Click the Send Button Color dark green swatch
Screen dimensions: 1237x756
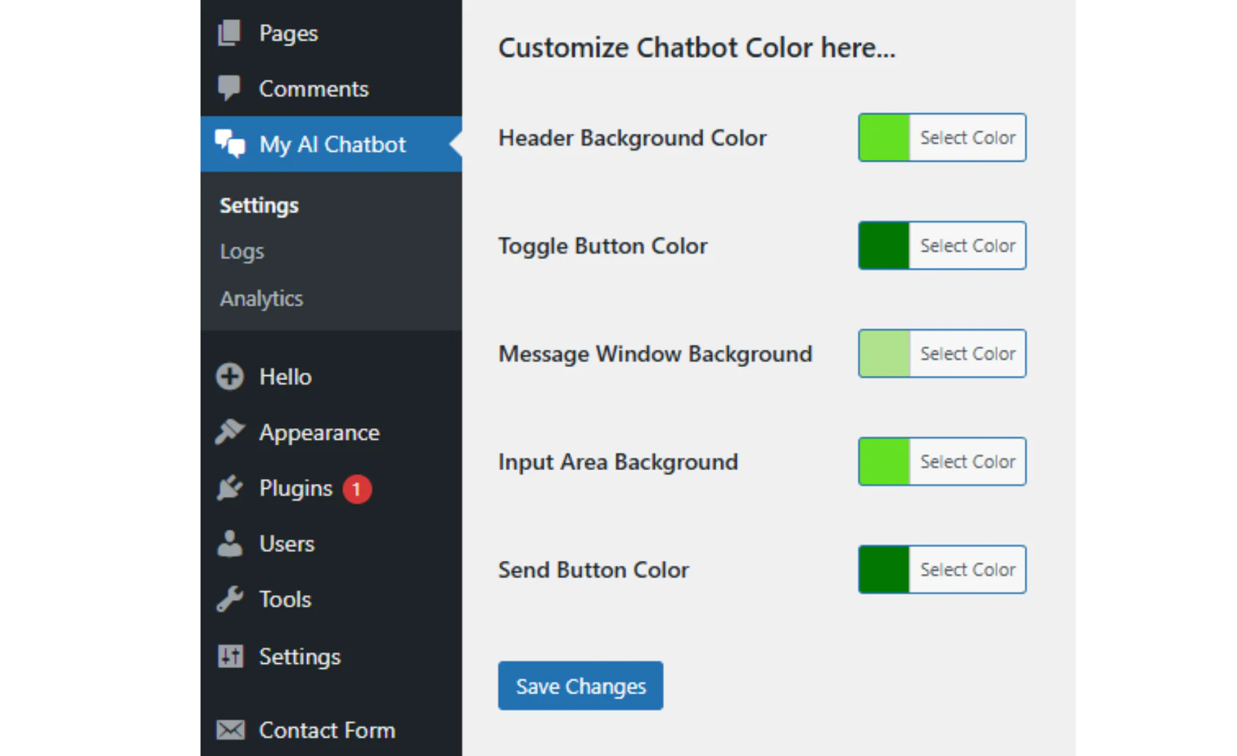pyautogui.click(x=884, y=570)
